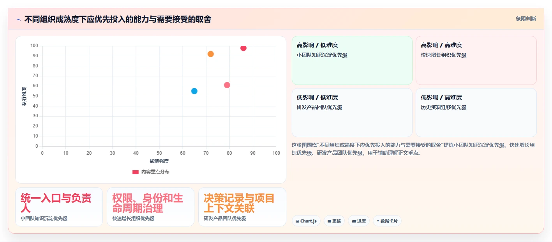Viewport: 552px width, 242px height.
Task: Click 研发产品团队优先级 under 低影响 / 低难度
Action: tap(319, 108)
